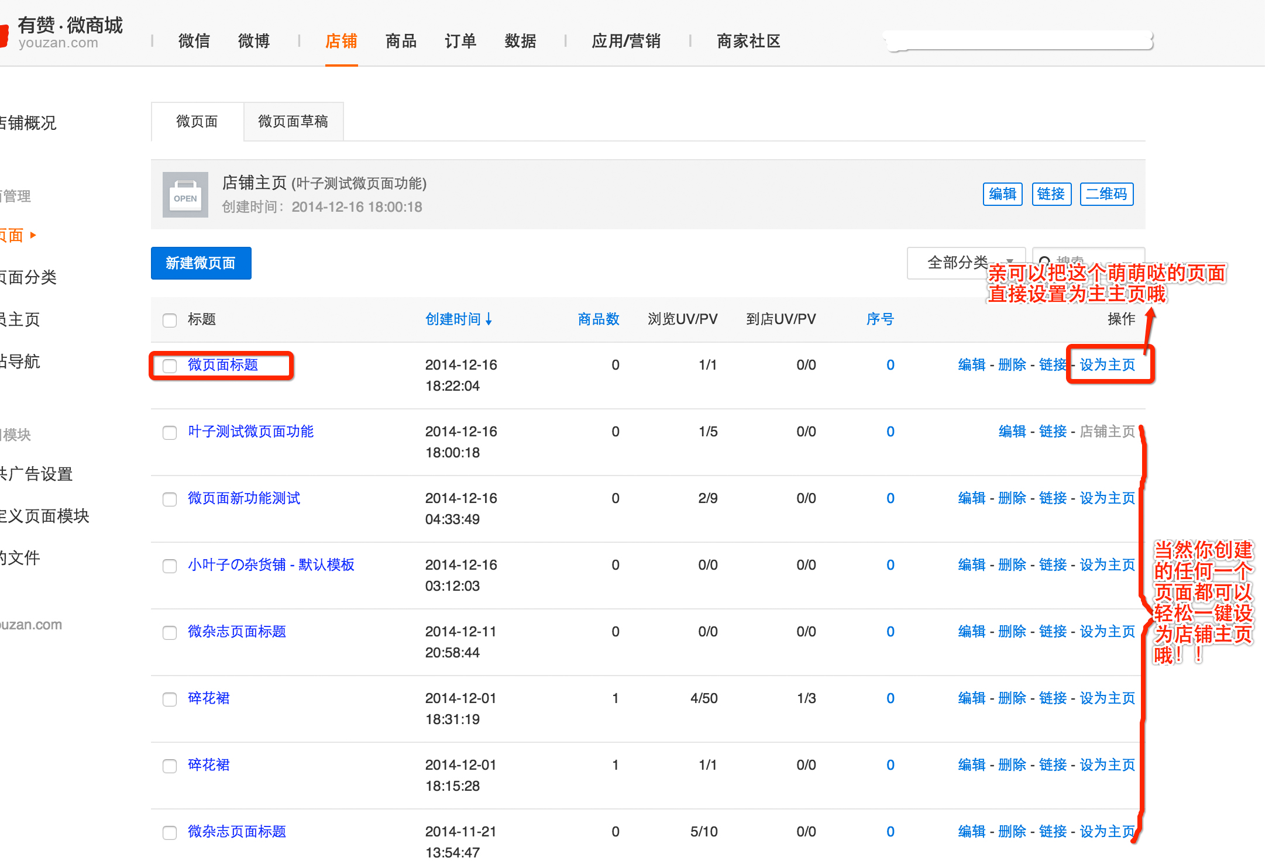Open the 数据 top menu
This screenshot has height=868, width=1286.
(521, 41)
